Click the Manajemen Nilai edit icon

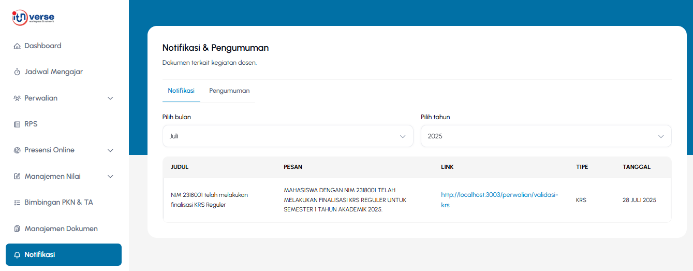pyautogui.click(x=17, y=177)
